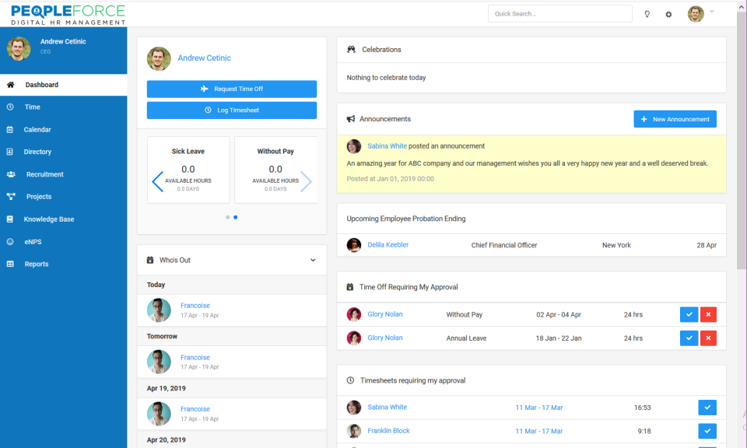Show next leave balance card
This screenshot has width=747, height=448.
click(x=307, y=181)
